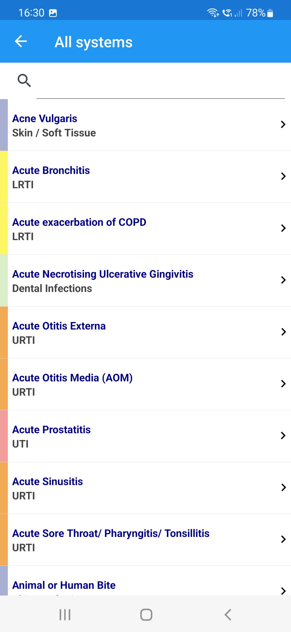Expand Acute Bronchitis chevron
Image resolution: width=291 pixels, height=632 pixels.
283,176
